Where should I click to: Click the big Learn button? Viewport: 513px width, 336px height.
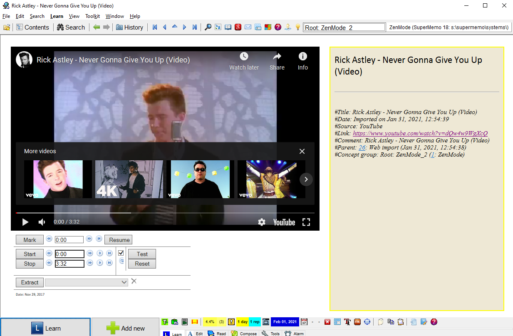coord(45,328)
